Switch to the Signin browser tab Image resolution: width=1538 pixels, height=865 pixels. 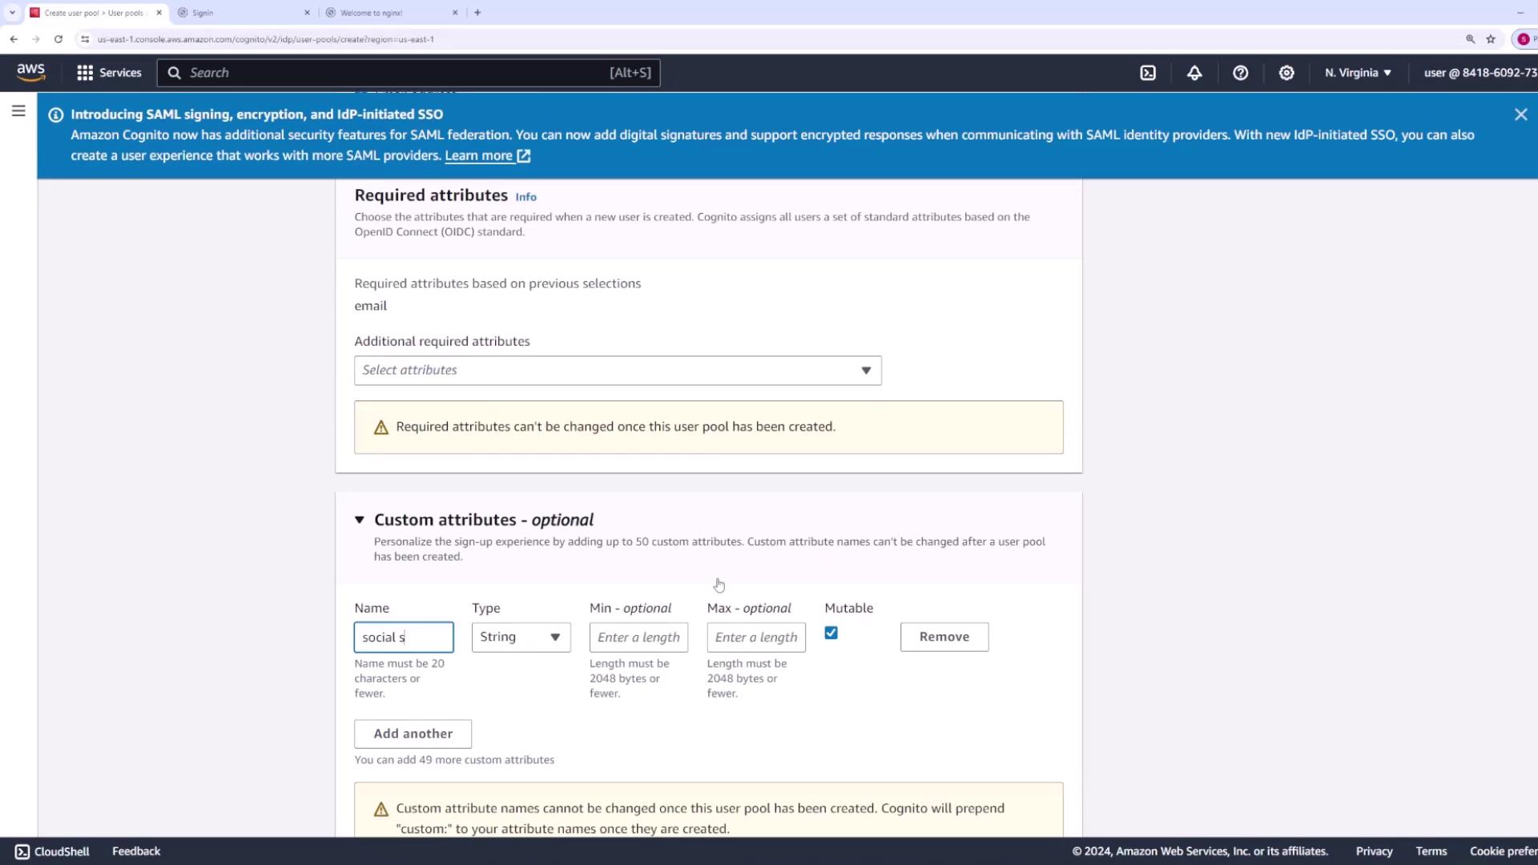pyautogui.click(x=240, y=13)
